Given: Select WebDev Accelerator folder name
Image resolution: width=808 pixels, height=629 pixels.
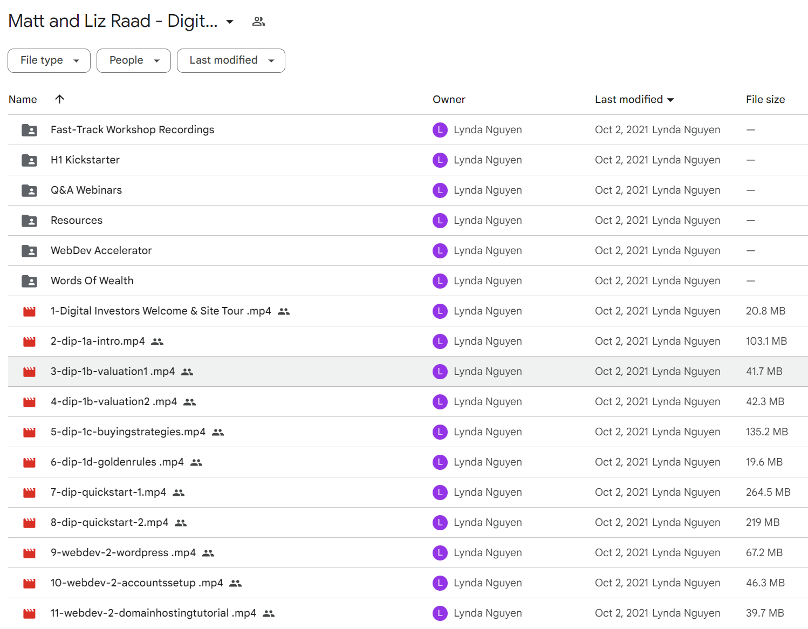Looking at the screenshot, I should coord(101,250).
